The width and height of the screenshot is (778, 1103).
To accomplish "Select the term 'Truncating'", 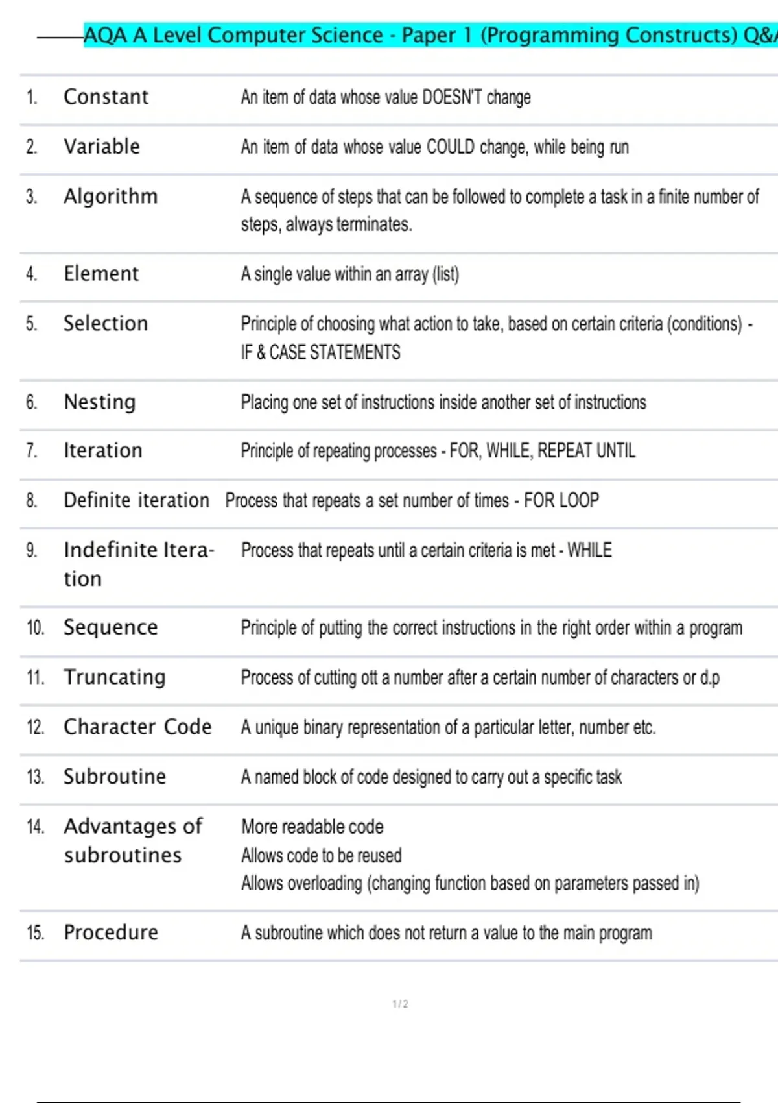I will 115,677.
